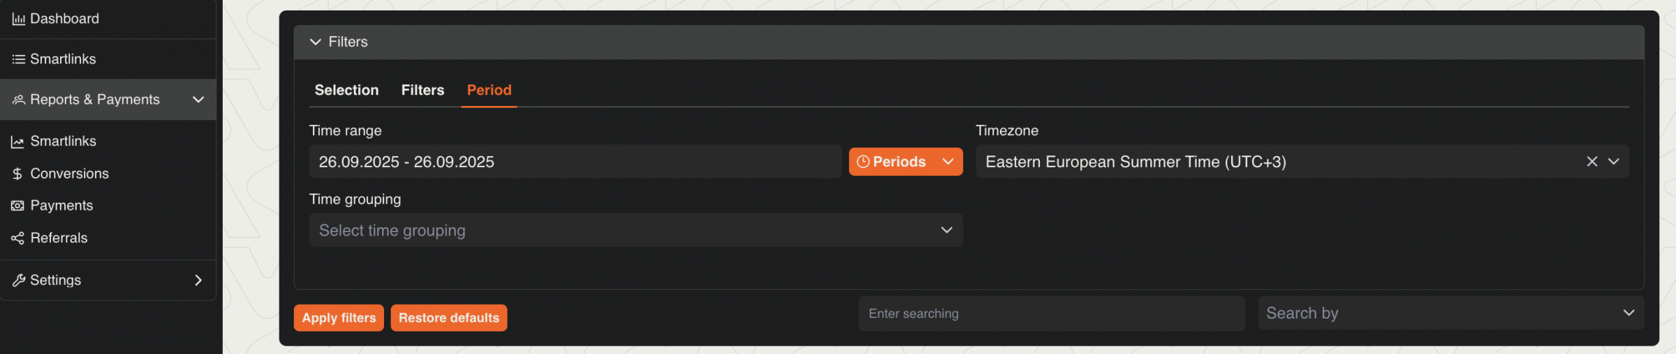This screenshot has width=1676, height=354.
Task: Click the Smartlinks line chart icon
Action: coord(17,142)
